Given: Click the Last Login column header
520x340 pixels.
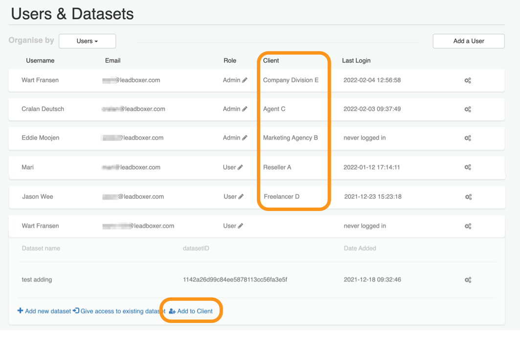Looking at the screenshot, I should coord(356,61).
